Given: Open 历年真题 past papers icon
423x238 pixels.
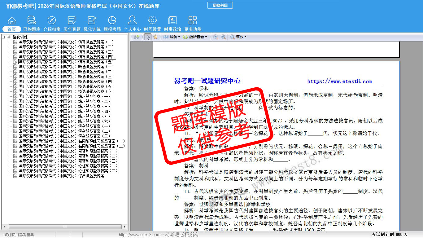Looking at the screenshot, I should pyautogui.click(x=72, y=21).
